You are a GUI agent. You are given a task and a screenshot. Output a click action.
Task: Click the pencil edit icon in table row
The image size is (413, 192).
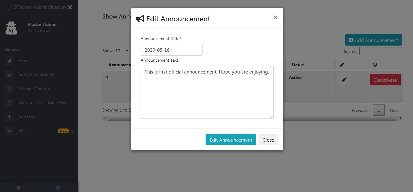click(x=344, y=80)
